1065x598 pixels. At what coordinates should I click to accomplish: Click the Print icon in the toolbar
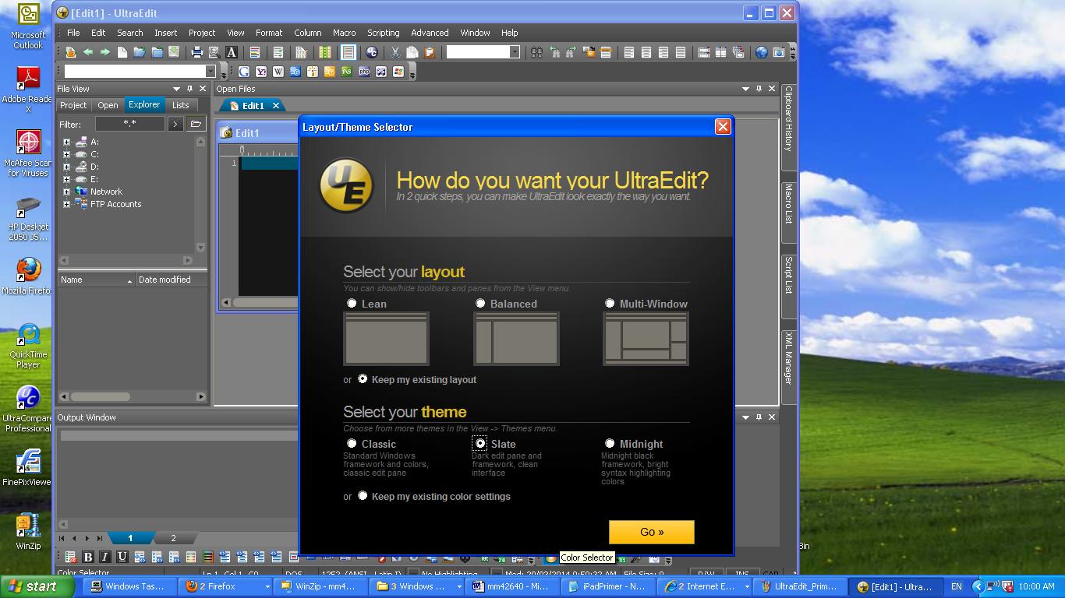coord(197,52)
